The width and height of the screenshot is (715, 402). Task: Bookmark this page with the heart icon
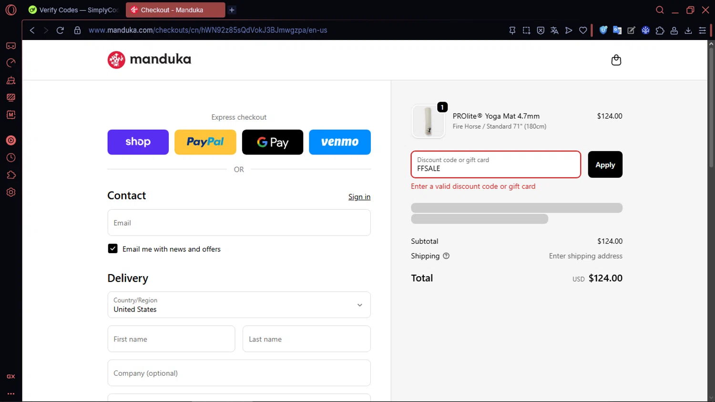click(583, 30)
